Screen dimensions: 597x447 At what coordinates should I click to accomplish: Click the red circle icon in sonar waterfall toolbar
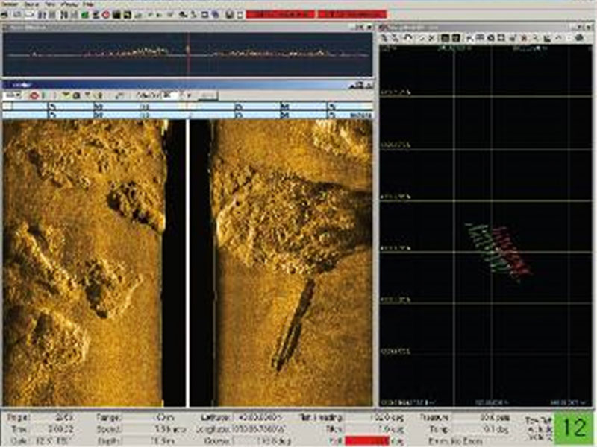(x=34, y=95)
